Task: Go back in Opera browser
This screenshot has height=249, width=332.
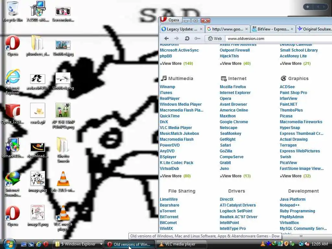Action: click(166, 38)
